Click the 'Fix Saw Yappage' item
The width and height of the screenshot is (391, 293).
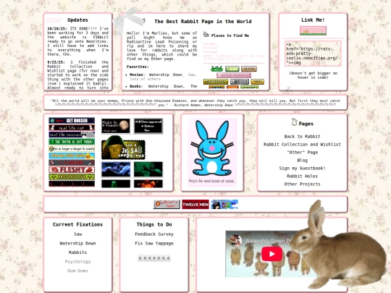(x=154, y=243)
